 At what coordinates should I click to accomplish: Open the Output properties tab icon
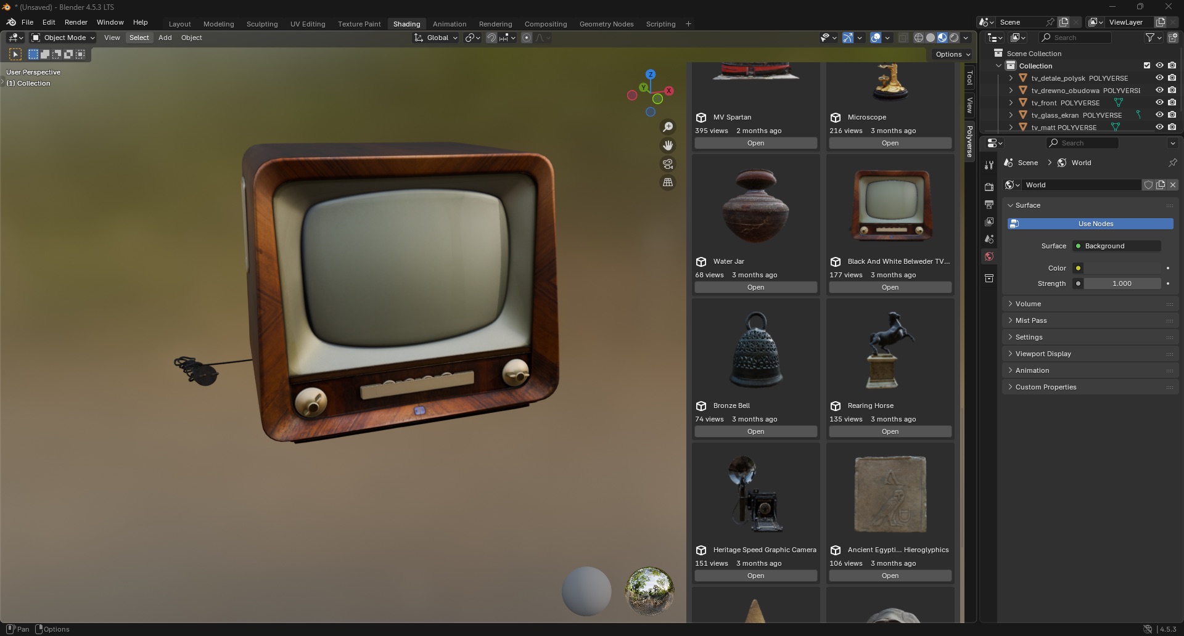coord(989,204)
